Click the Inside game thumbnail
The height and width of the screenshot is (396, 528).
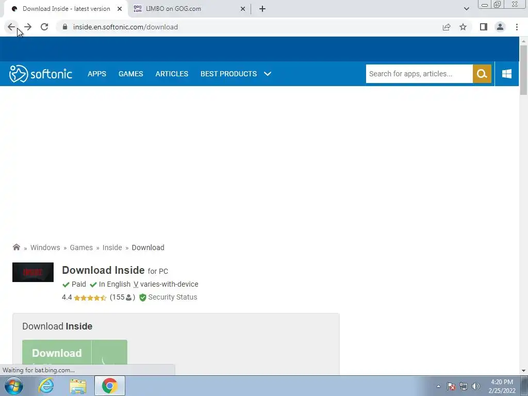pos(33,272)
